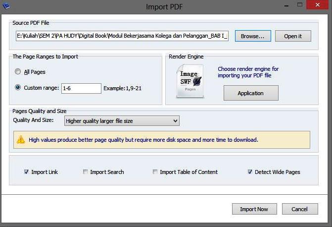
Task: Click the app icon in title bar
Action: pyautogui.click(x=6, y=6)
